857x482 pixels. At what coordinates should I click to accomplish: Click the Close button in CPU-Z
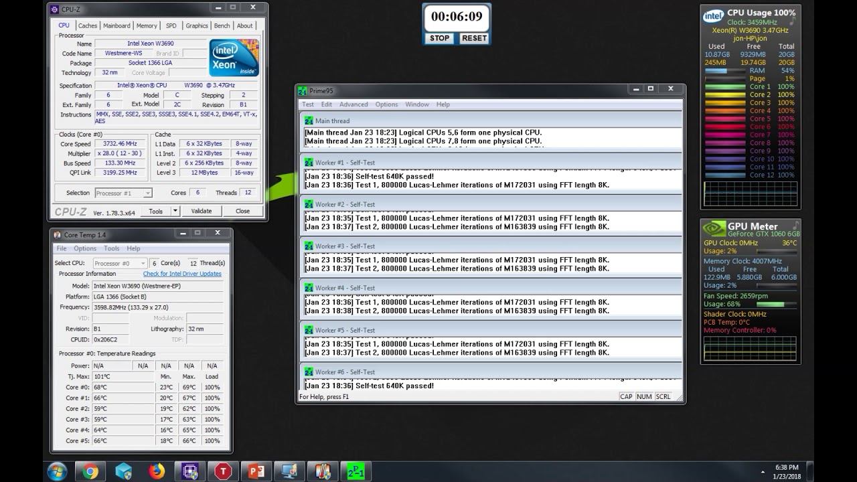(x=242, y=211)
